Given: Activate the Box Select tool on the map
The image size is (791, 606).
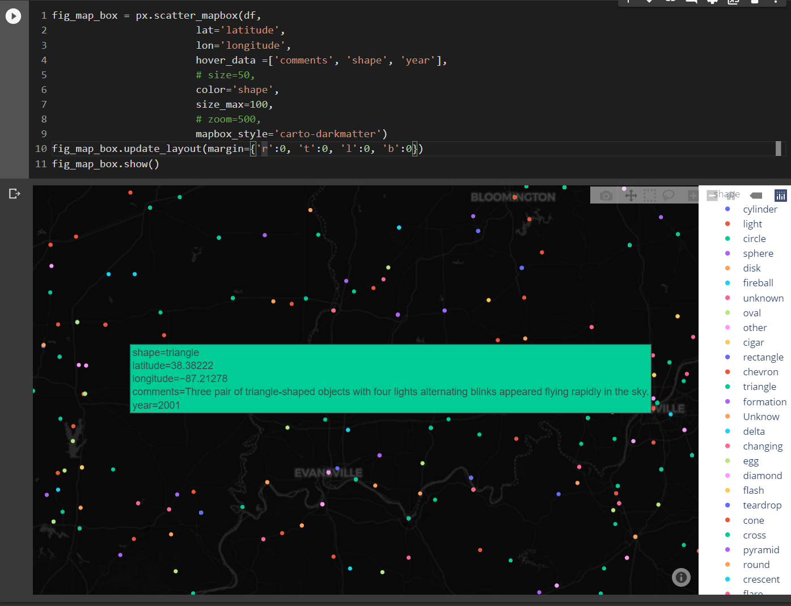Looking at the screenshot, I should [650, 195].
